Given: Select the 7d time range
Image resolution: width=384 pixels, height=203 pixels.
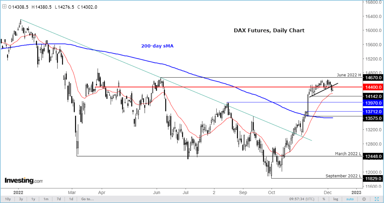Looking at the screenshot, I should pyautogui.click(x=59, y=199).
